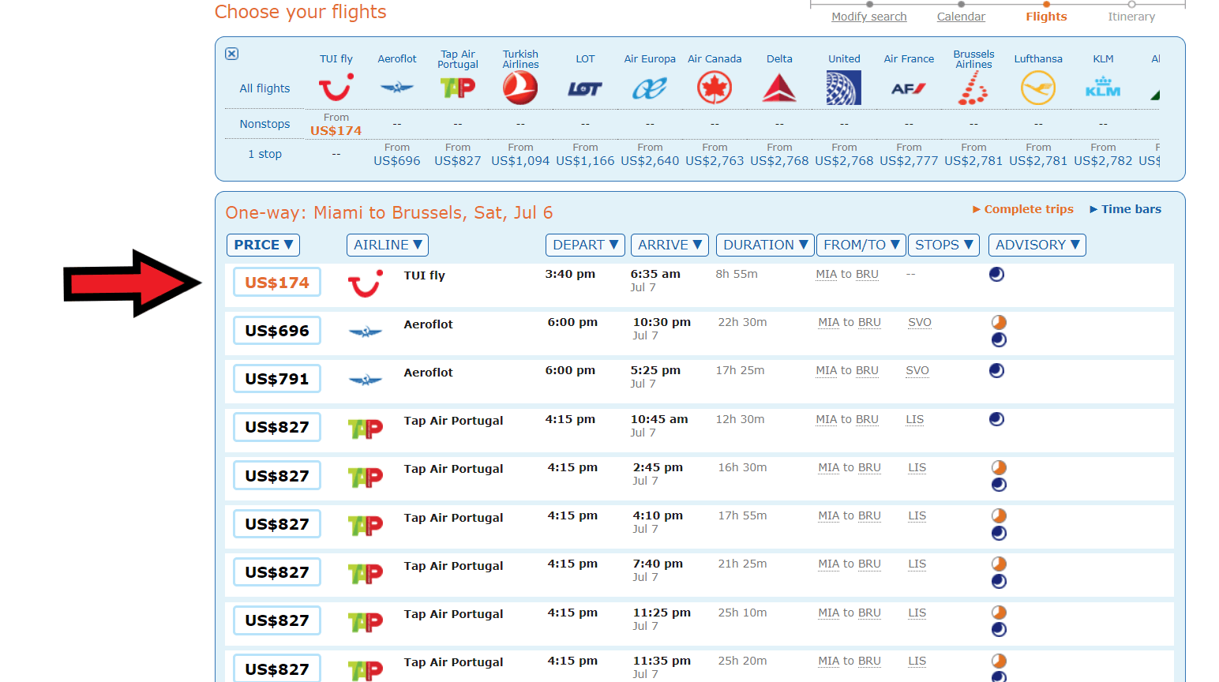Select the US$696 Aeroflot fare
1219x682 pixels.
pyautogui.click(x=277, y=330)
